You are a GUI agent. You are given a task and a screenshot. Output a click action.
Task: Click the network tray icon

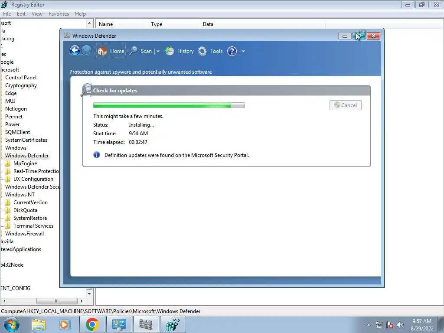(x=379, y=325)
